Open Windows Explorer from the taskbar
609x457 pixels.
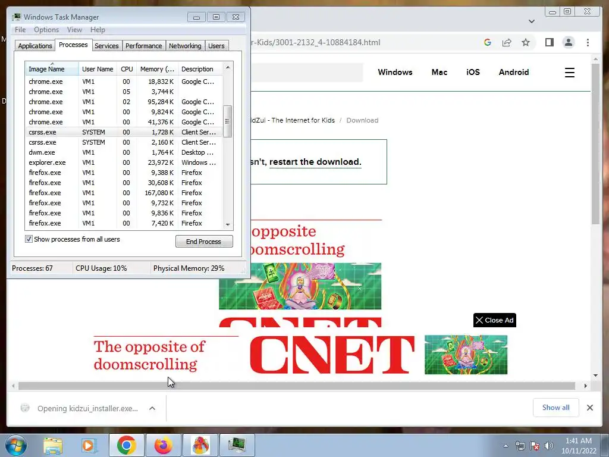tap(53, 445)
